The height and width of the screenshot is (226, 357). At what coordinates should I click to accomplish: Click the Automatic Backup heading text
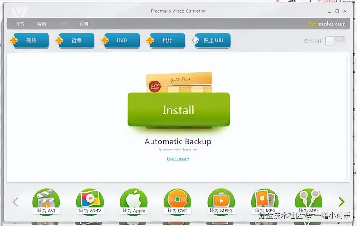tap(178, 141)
